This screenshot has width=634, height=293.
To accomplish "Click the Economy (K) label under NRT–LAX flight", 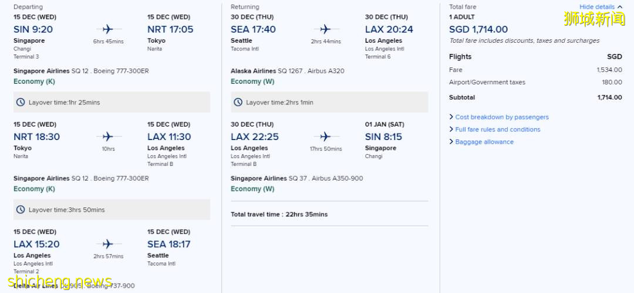I will coord(34,189).
